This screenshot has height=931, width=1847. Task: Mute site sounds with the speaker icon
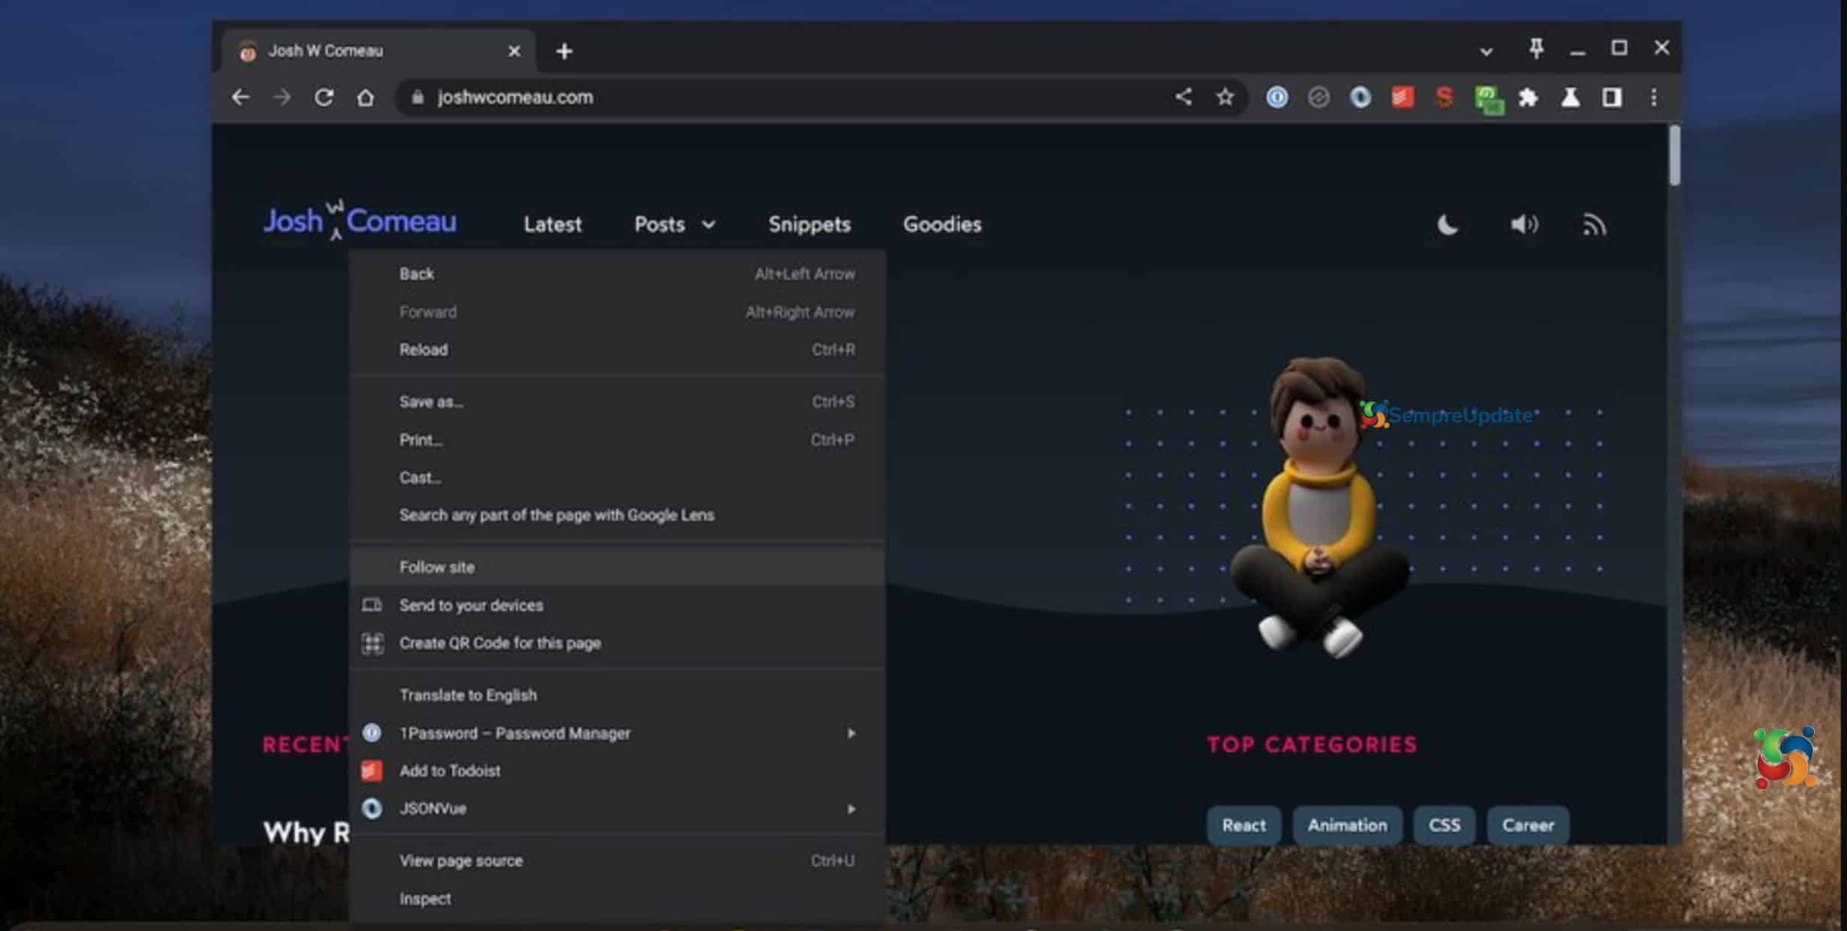click(1524, 224)
